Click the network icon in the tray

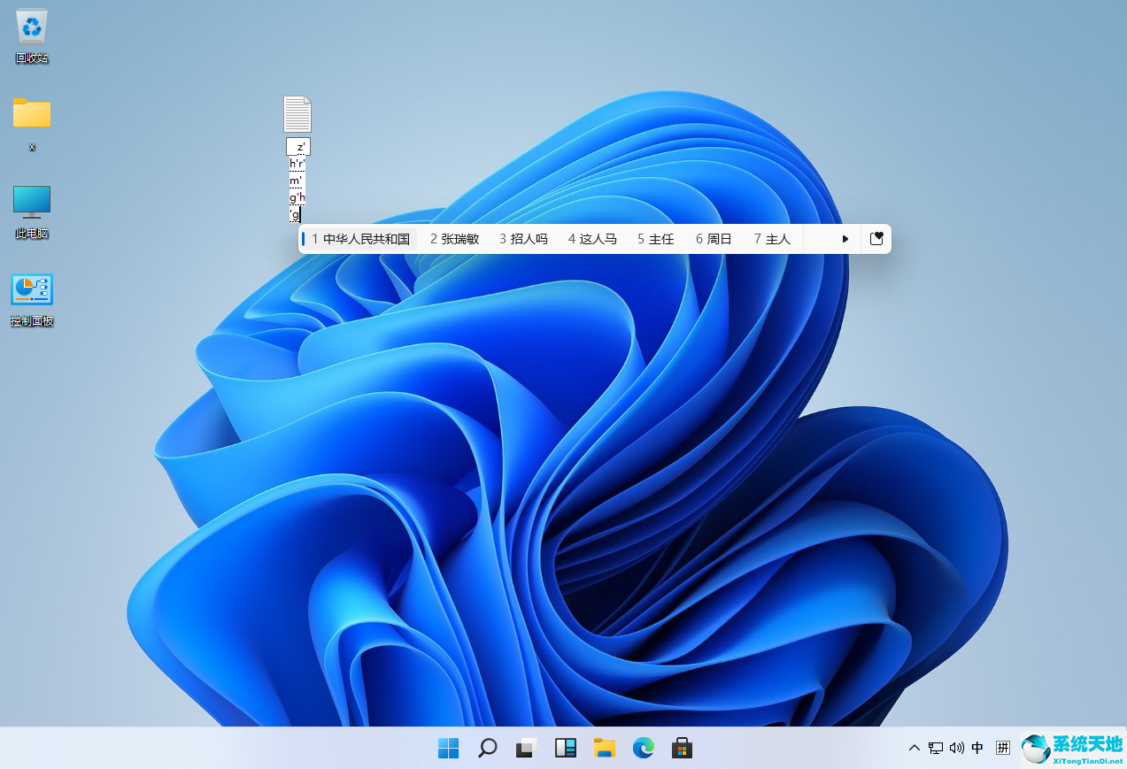[x=935, y=747]
